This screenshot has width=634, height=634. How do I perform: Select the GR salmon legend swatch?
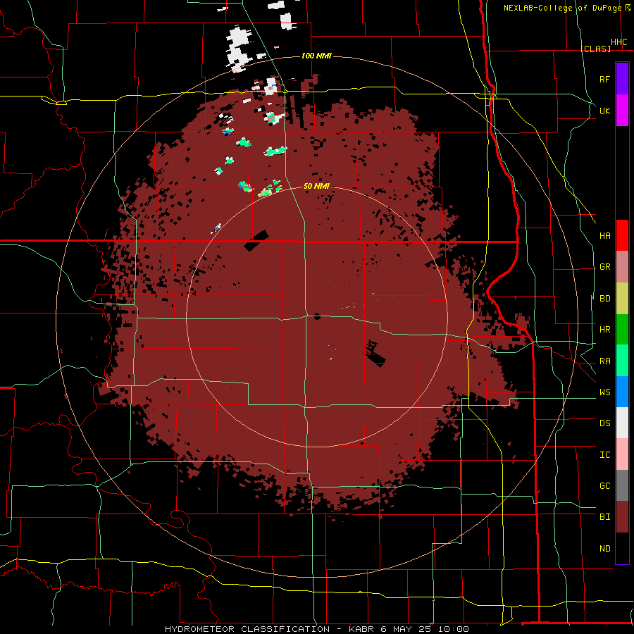pyautogui.click(x=622, y=267)
